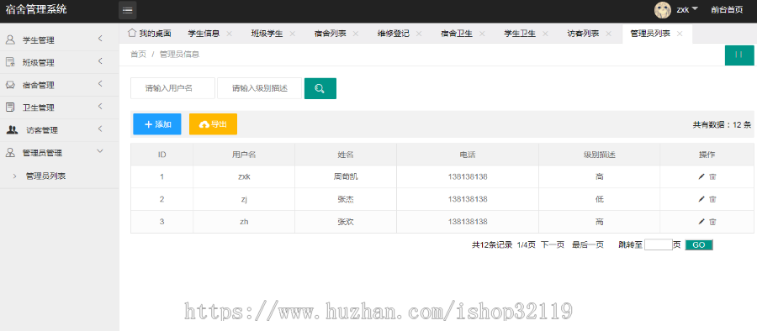The width and height of the screenshot is (757, 331).
Task: Close the 学生卫生 tab
Action: tap(546, 34)
